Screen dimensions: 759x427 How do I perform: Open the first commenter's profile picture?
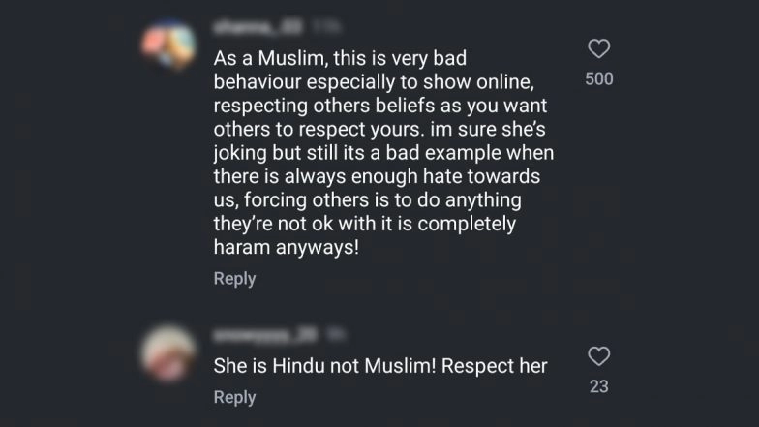click(168, 45)
